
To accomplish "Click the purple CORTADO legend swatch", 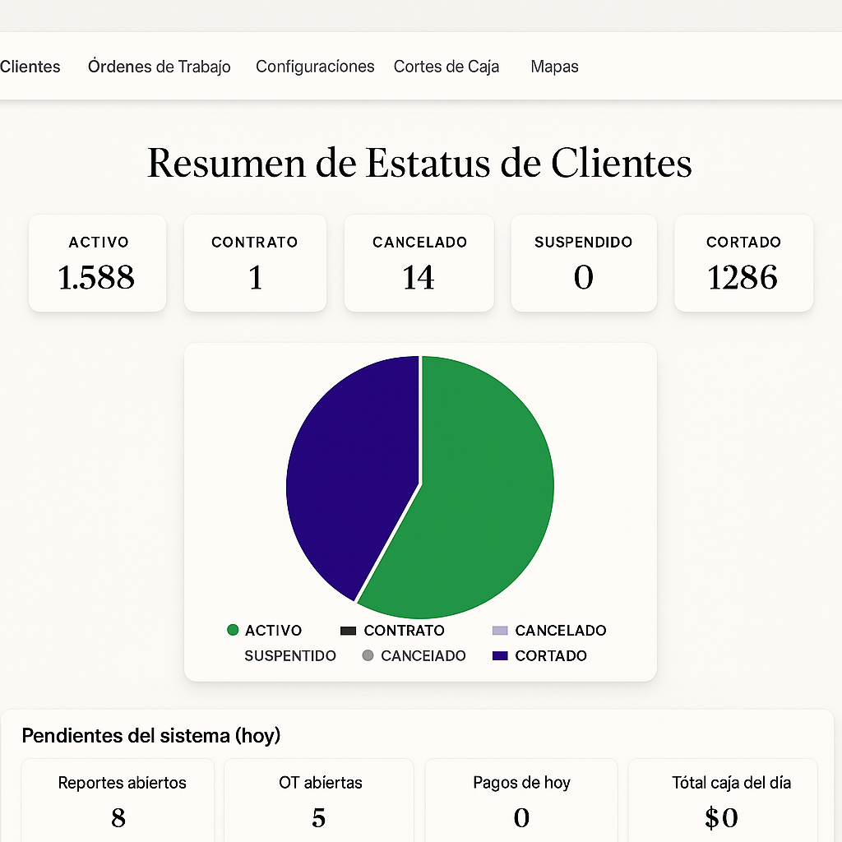I will pyautogui.click(x=500, y=656).
